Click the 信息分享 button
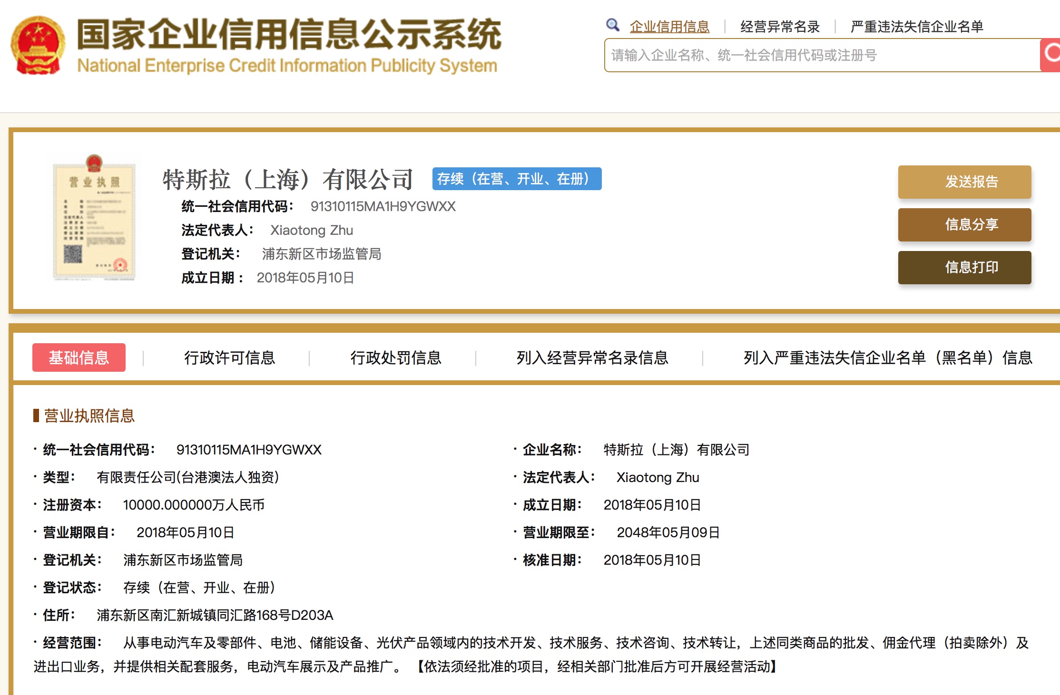This screenshot has height=695, width=1060. [x=964, y=225]
